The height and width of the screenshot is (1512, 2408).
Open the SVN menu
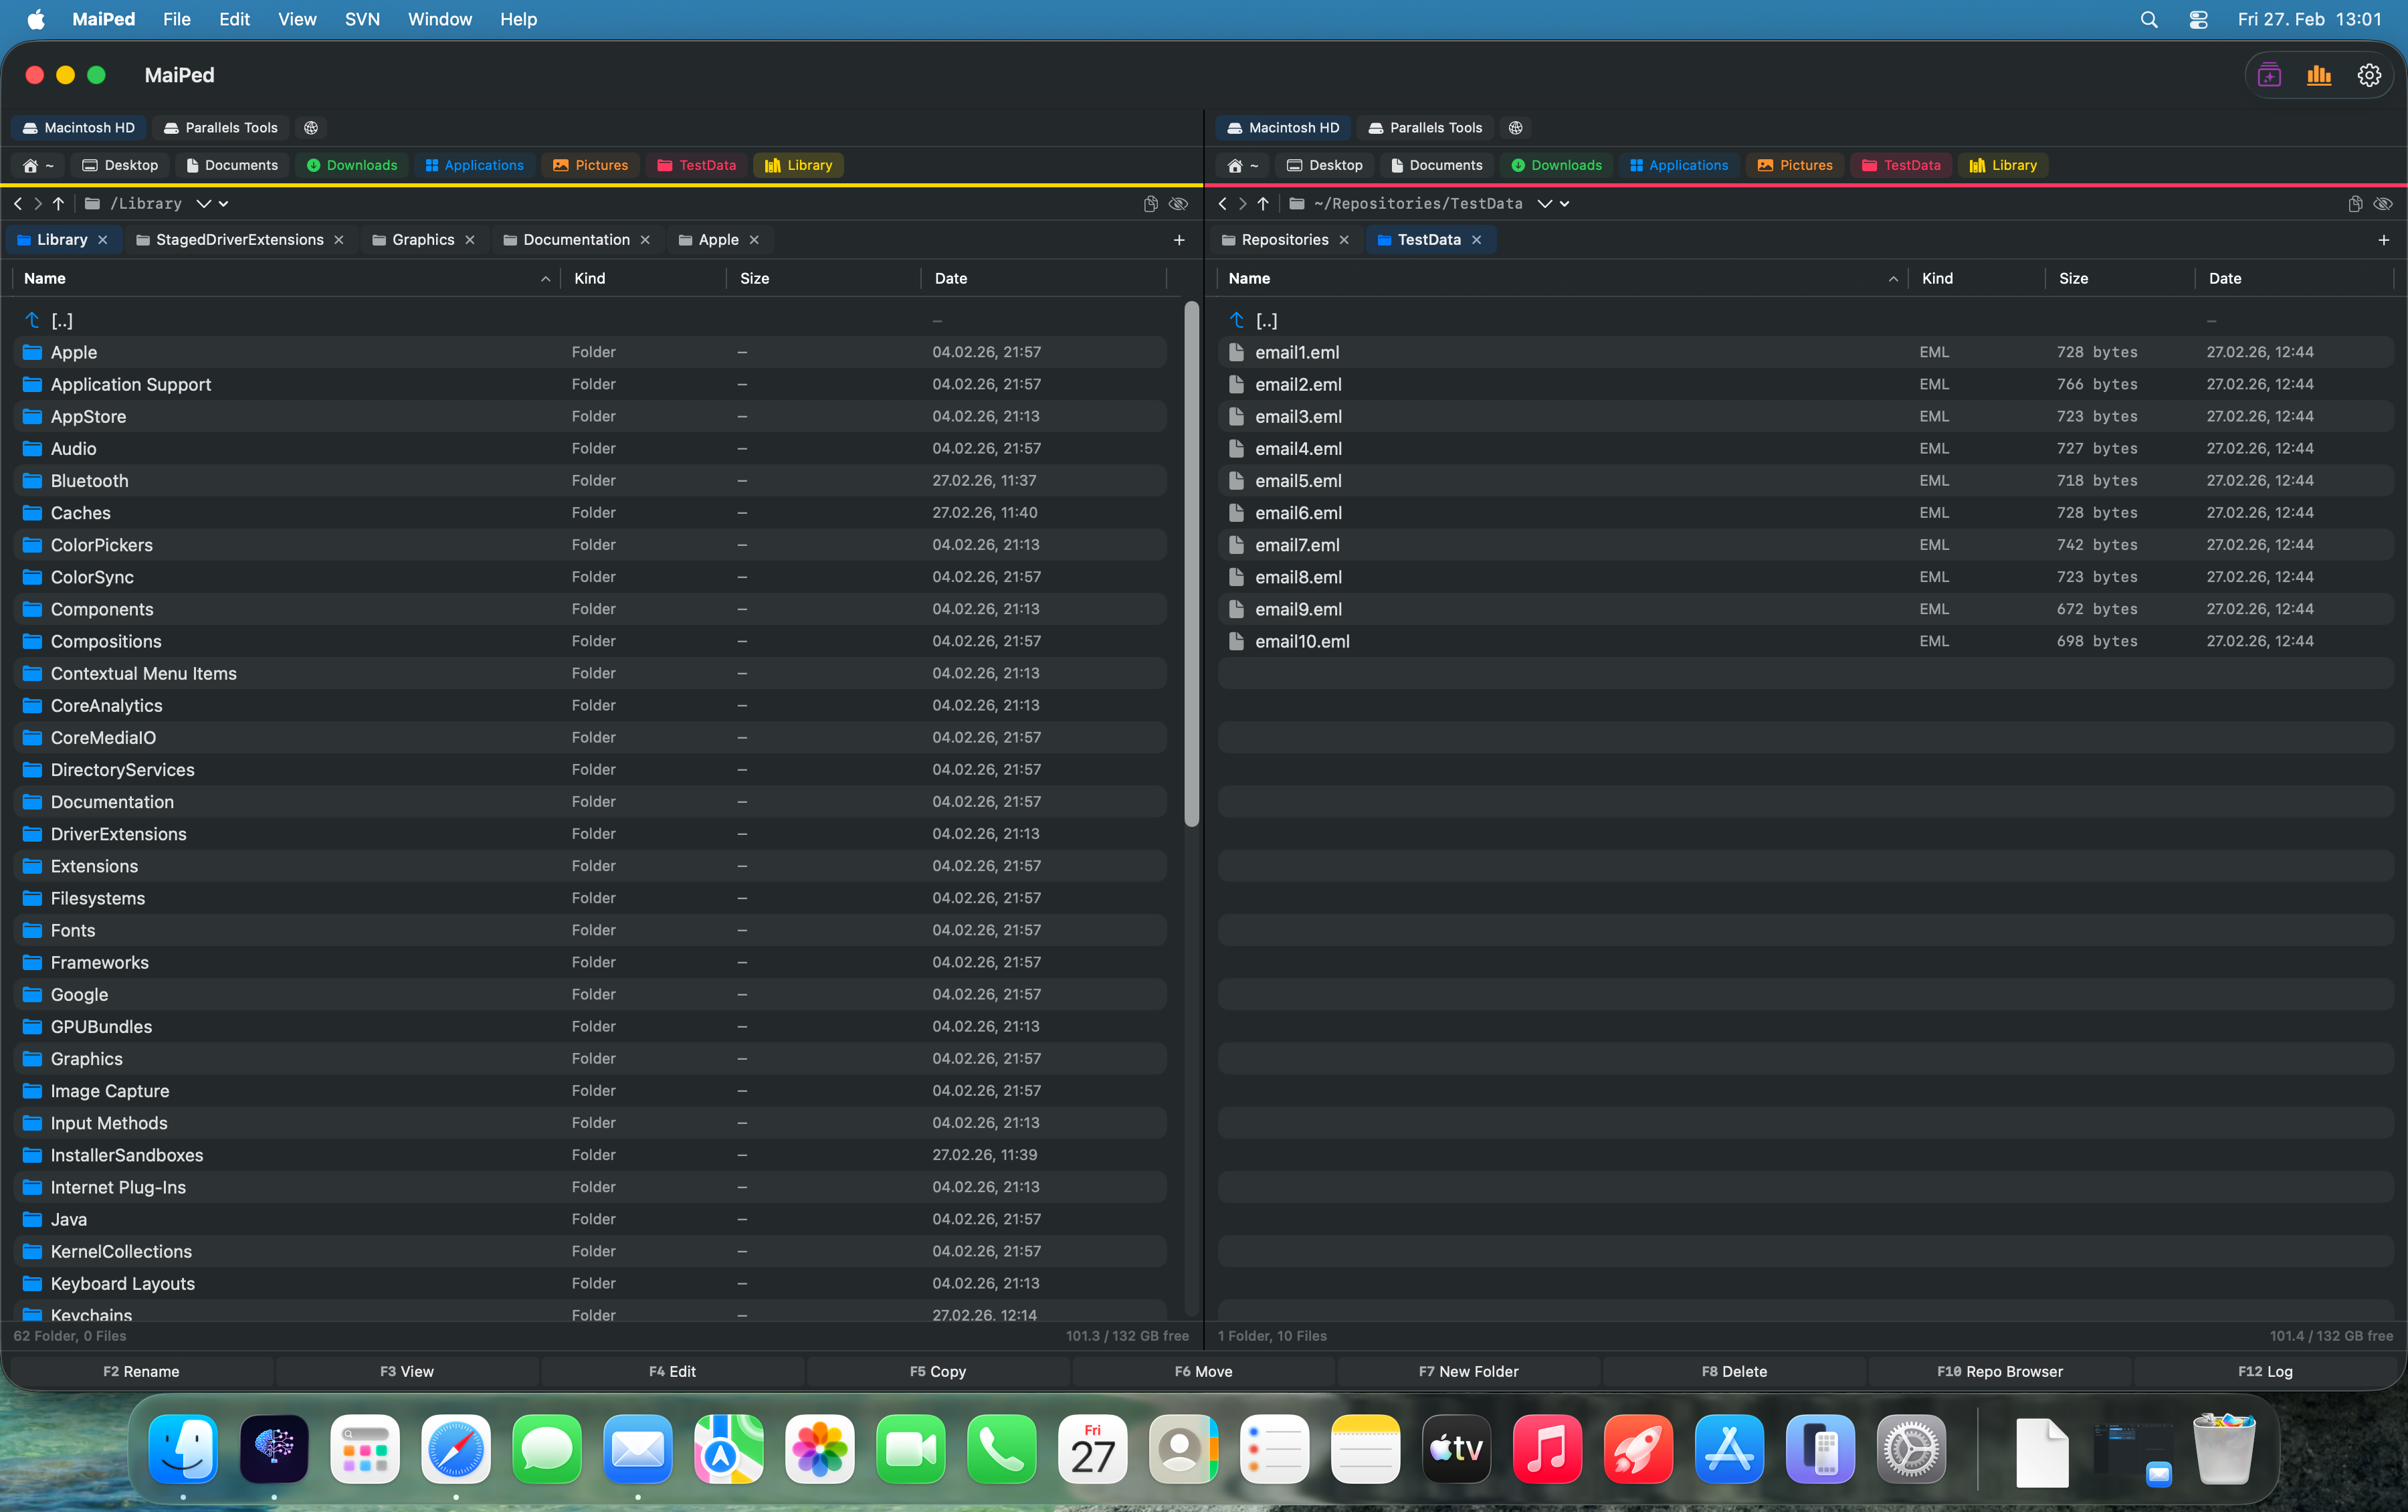point(362,19)
